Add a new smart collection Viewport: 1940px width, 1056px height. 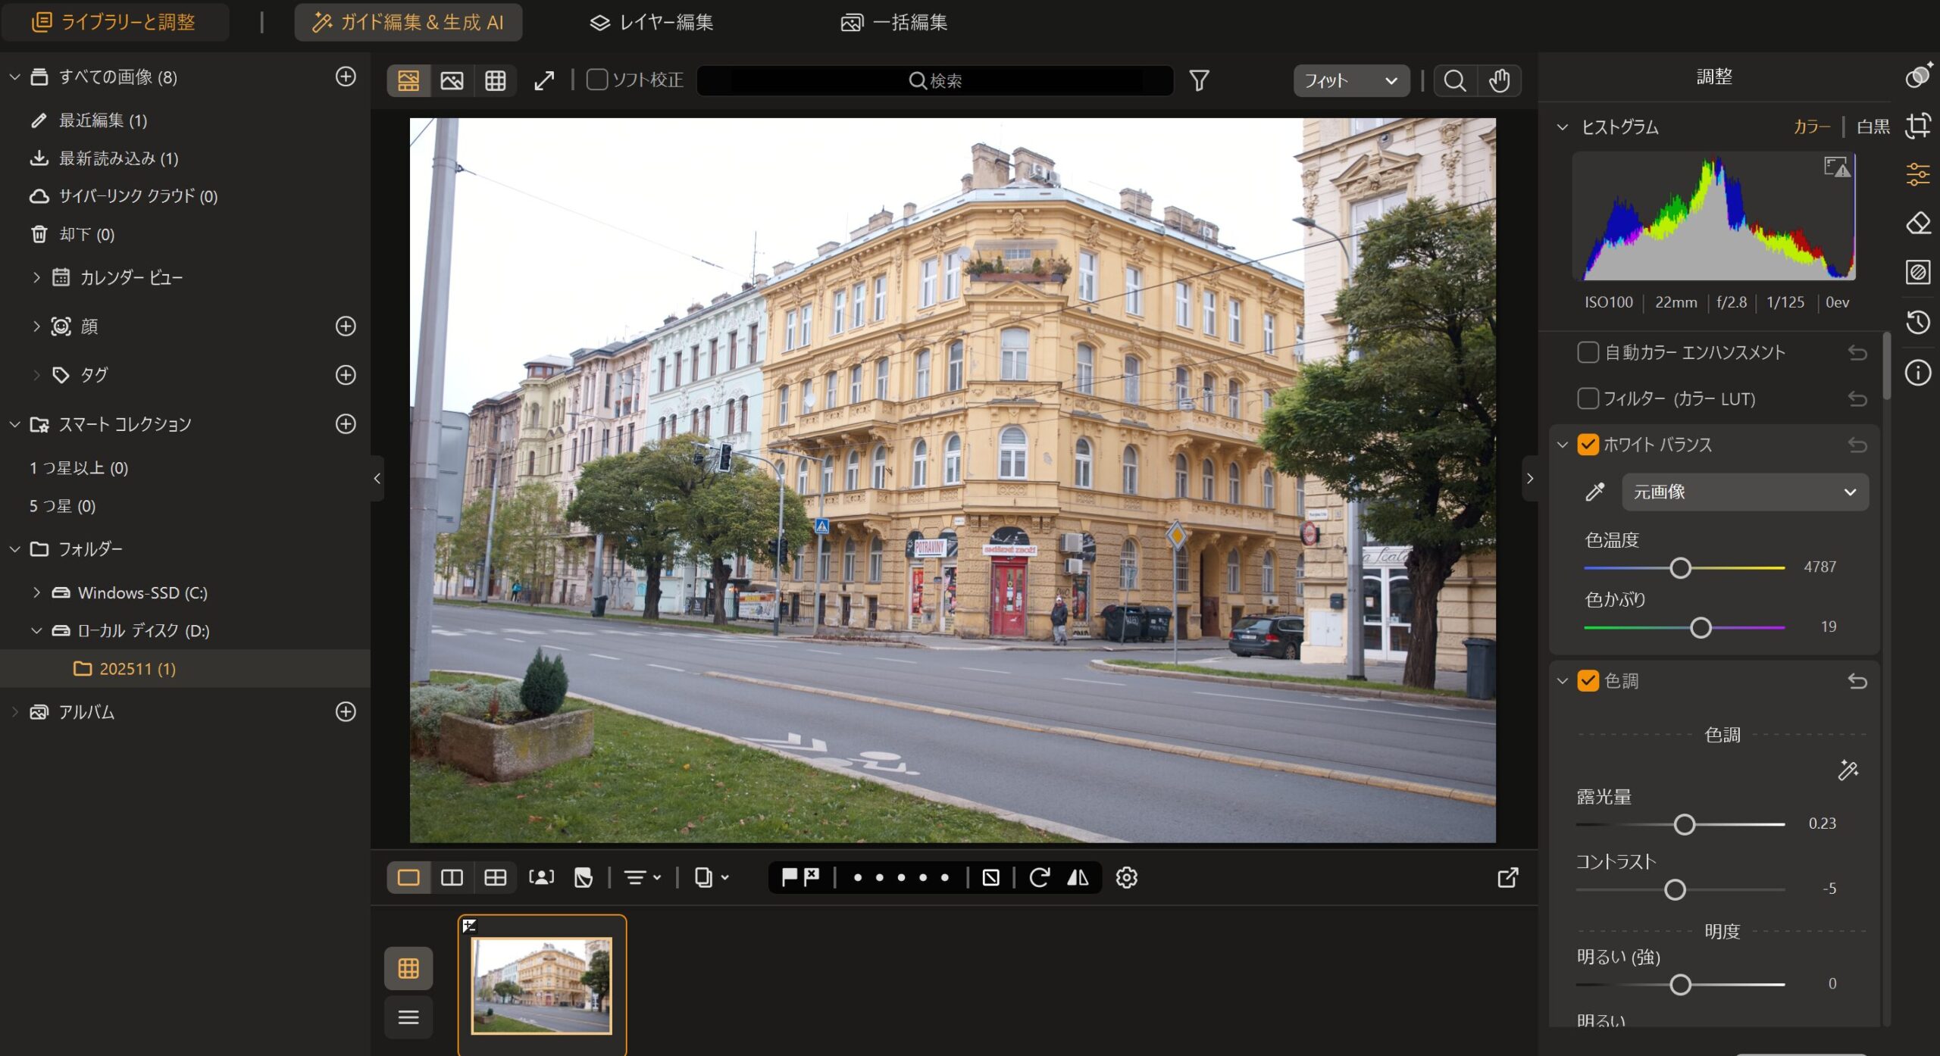[346, 423]
